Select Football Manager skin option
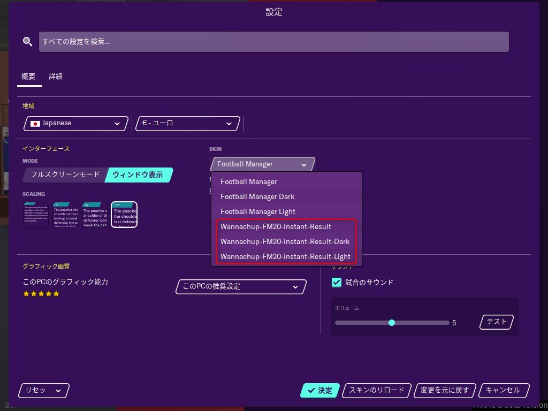 (x=286, y=182)
